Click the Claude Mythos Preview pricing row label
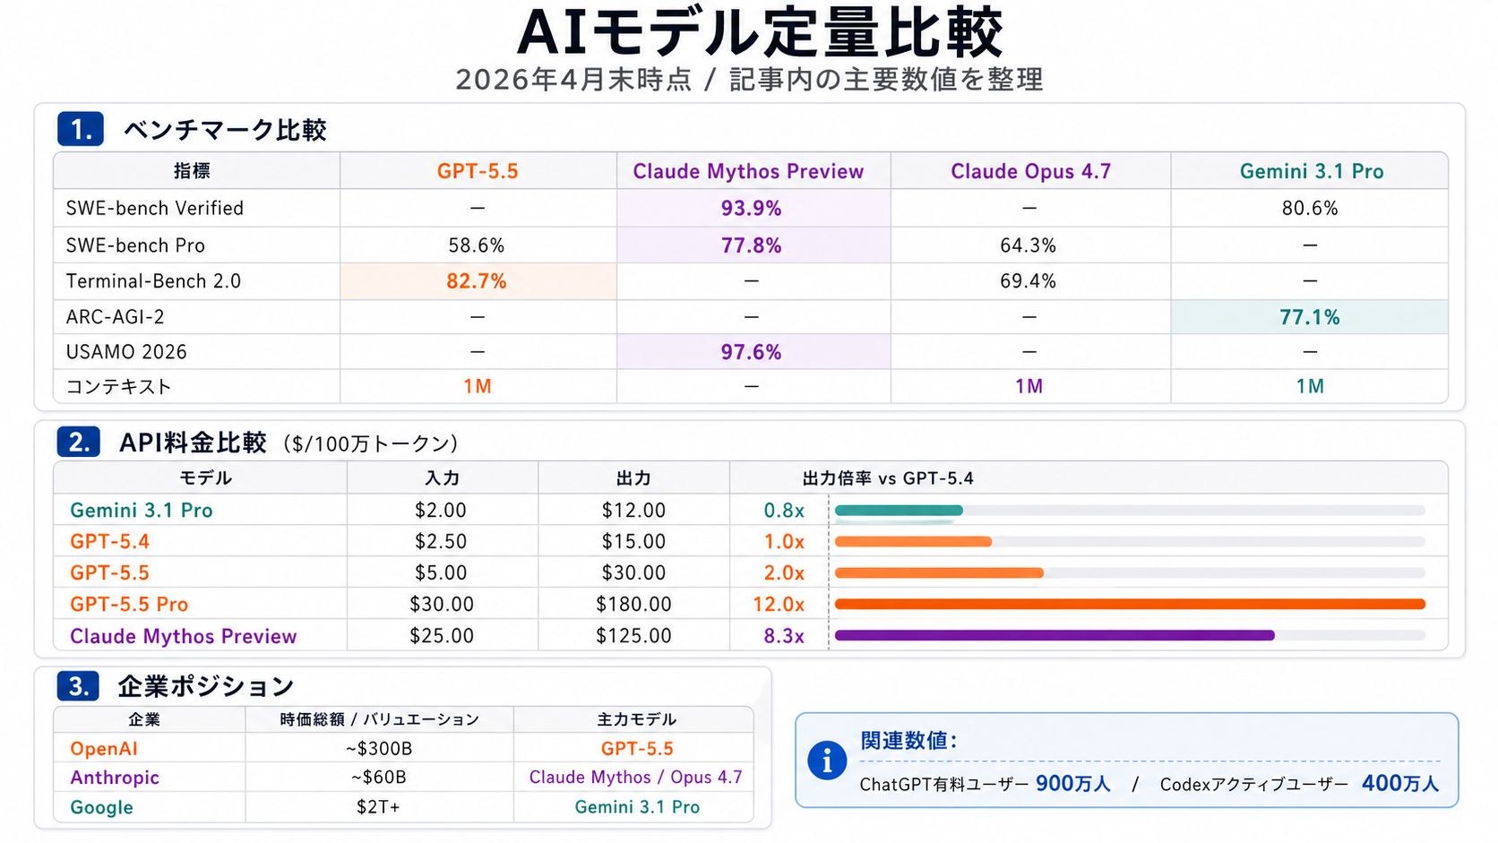 (x=184, y=636)
